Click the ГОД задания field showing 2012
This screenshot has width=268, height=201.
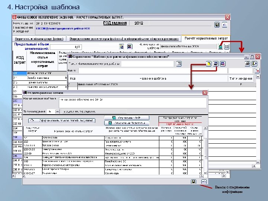139,23
